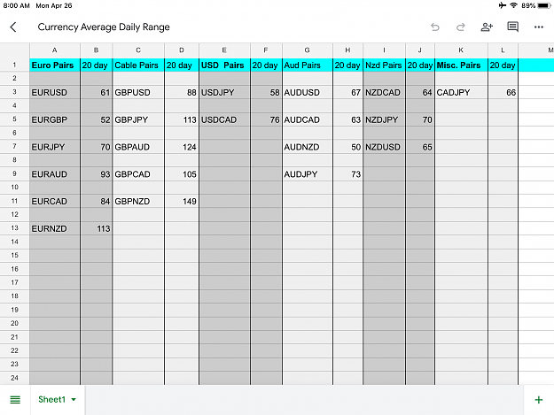Screen dimensions: 554x415
Task: Select the cell with value 76
Action: pos(266,119)
